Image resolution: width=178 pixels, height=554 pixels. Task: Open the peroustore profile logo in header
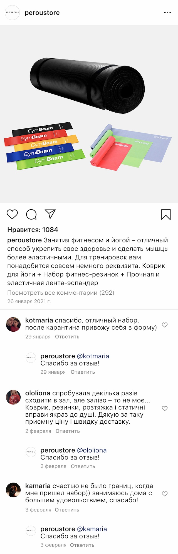pyautogui.click(x=13, y=13)
